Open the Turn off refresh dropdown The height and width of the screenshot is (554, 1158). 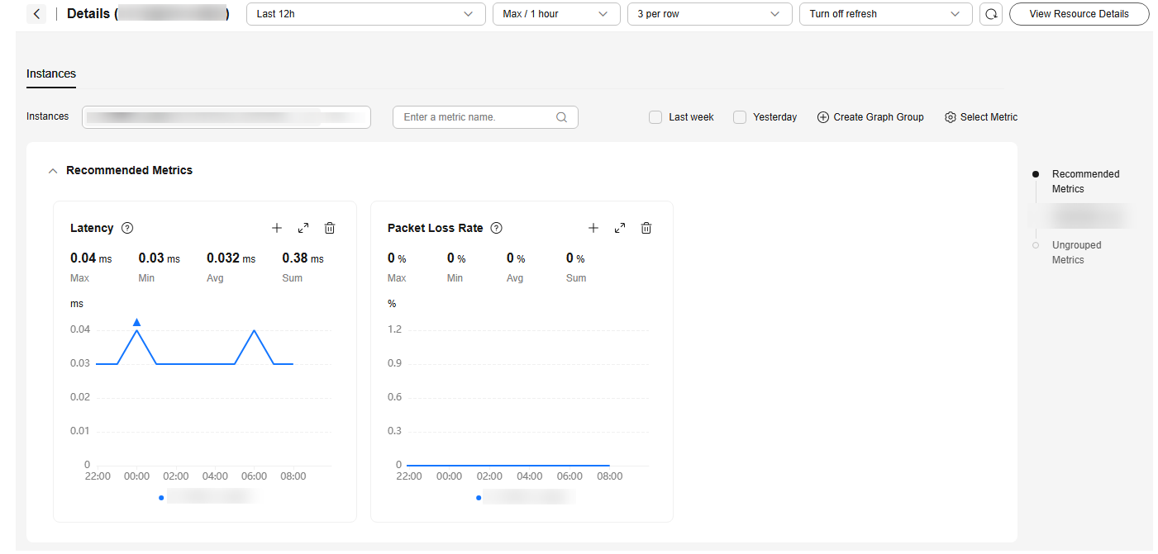885,14
